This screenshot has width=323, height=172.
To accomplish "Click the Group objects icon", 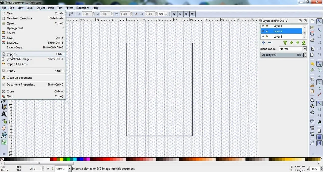I will click(312, 143).
